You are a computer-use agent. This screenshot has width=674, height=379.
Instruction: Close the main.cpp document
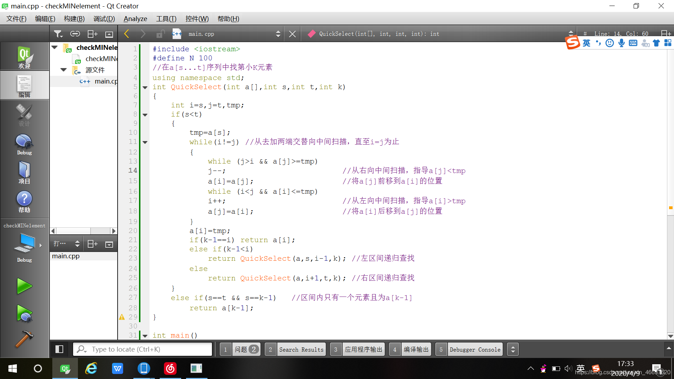pos(292,34)
